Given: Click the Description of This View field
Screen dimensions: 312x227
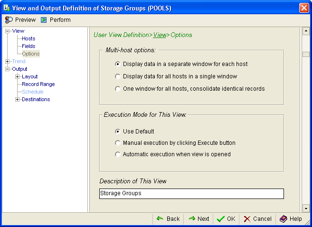Looking at the screenshot, I should pyautogui.click(x=191, y=194).
